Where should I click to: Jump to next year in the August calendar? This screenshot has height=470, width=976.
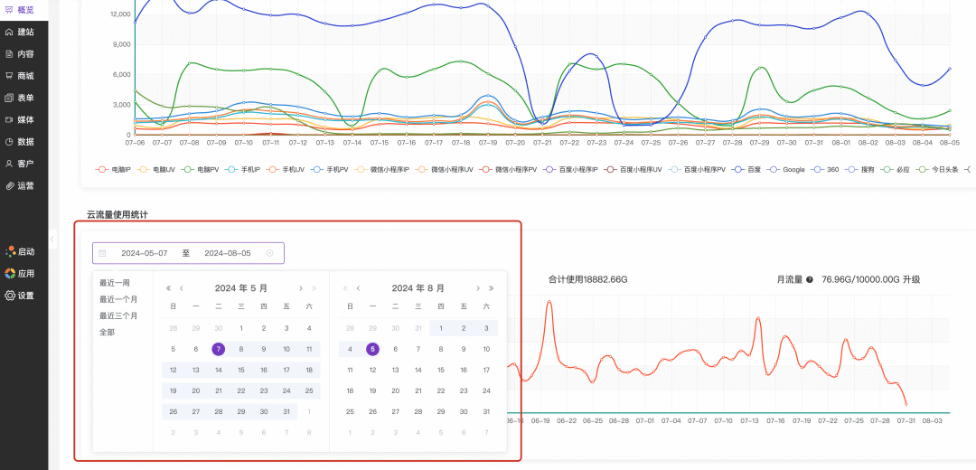click(491, 288)
